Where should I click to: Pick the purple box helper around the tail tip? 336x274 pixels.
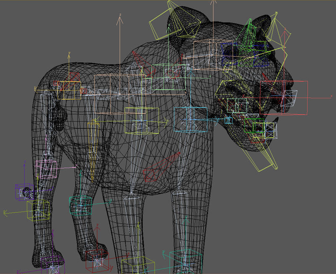pyautogui.click(x=24, y=192)
